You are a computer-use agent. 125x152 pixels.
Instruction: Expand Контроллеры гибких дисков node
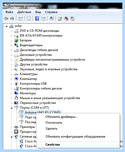[x=12, y=89]
